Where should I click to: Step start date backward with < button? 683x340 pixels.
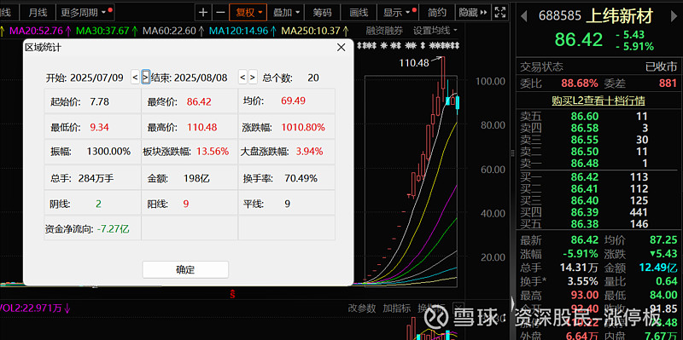pos(136,78)
